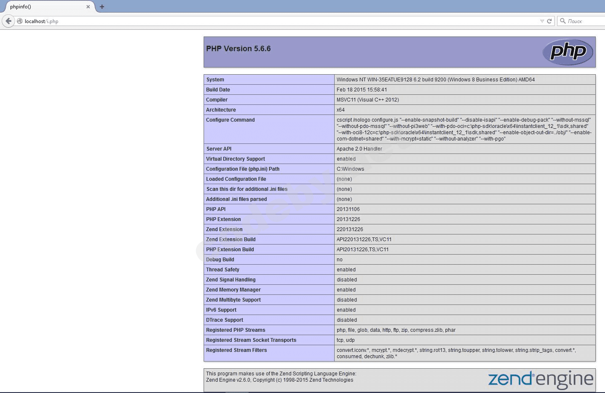Open the address bar history dropdown arrow
The image size is (605, 393).
(542, 21)
